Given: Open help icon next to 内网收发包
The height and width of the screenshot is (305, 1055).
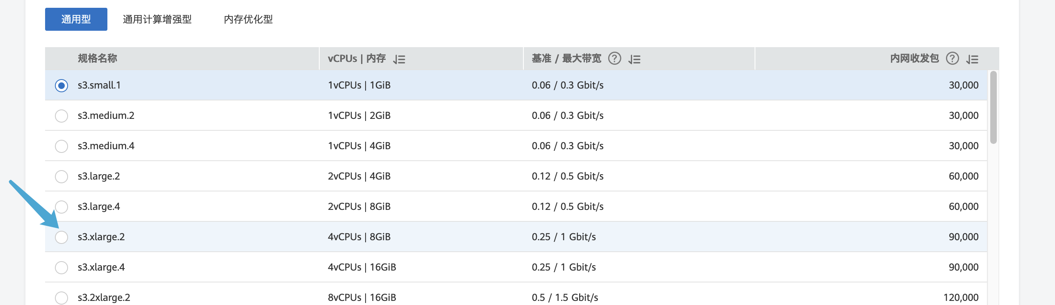Looking at the screenshot, I should (952, 59).
